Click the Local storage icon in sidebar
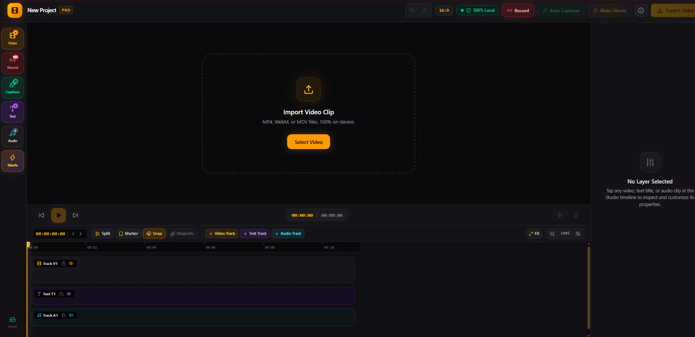Image resolution: width=695 pixels, height=337 pixels. [x=13, y=320]
